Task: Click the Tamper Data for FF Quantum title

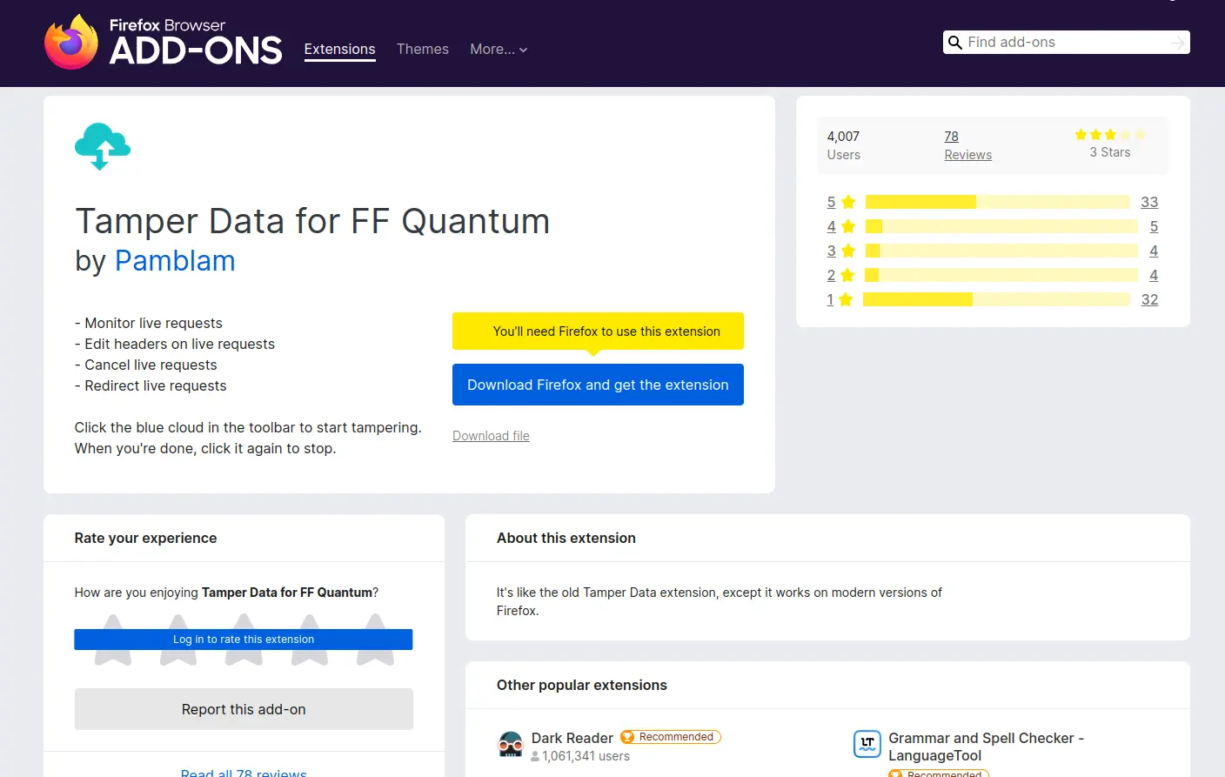Action: [312, 222]
